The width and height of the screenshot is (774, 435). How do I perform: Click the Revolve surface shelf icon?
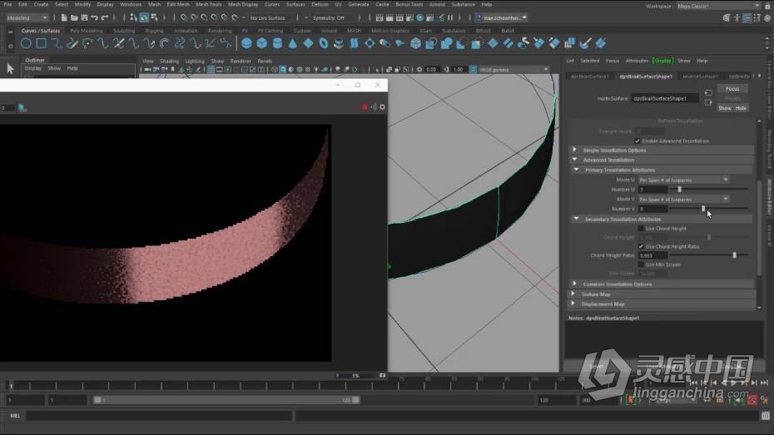pos(339,43)
